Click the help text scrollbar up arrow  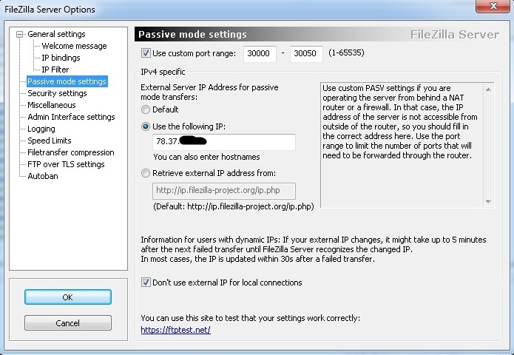pyautogui.click(x=488, y=89)
